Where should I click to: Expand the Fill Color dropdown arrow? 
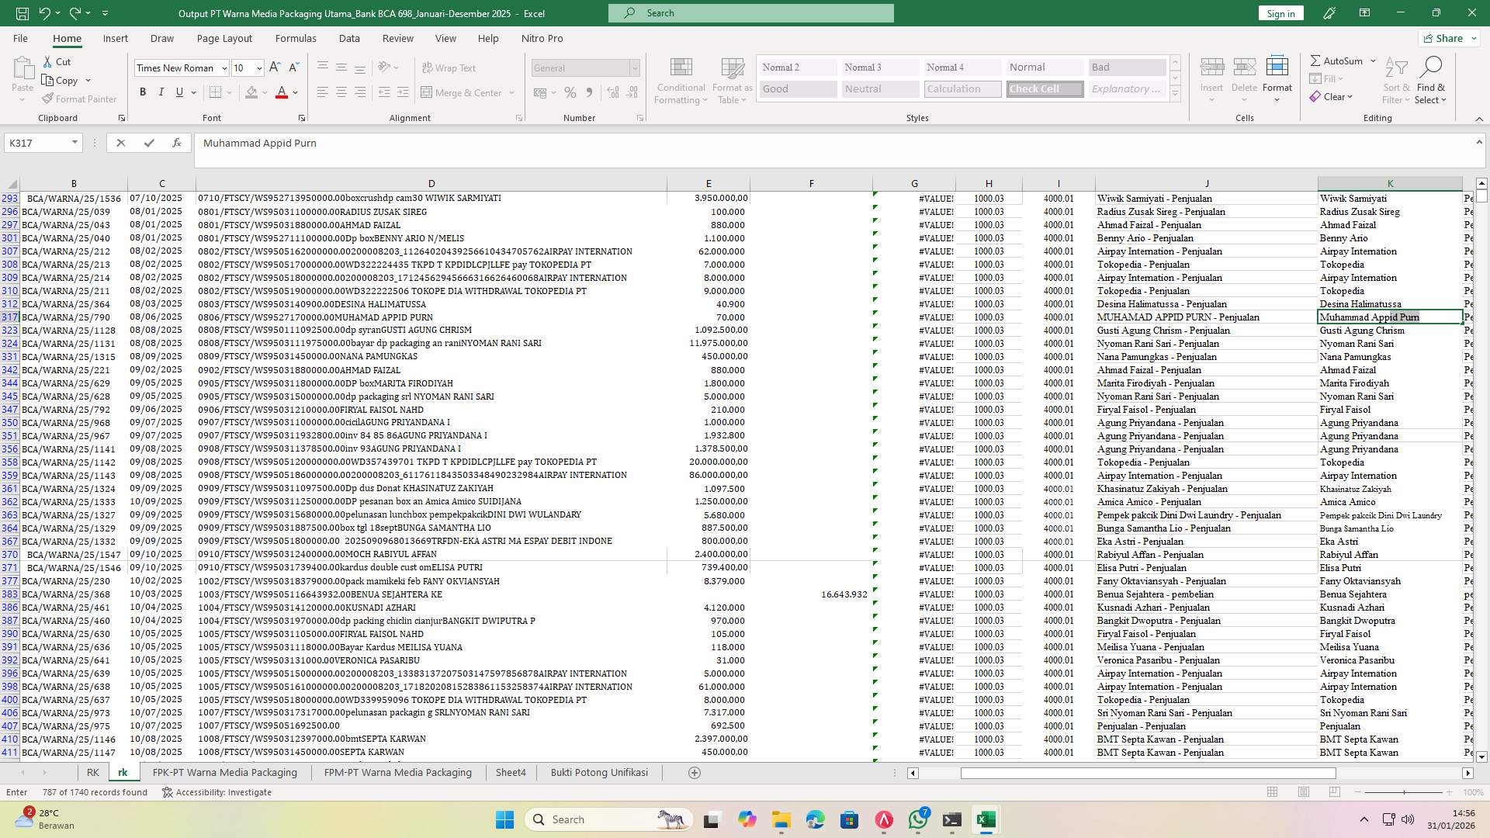point(264,92)
